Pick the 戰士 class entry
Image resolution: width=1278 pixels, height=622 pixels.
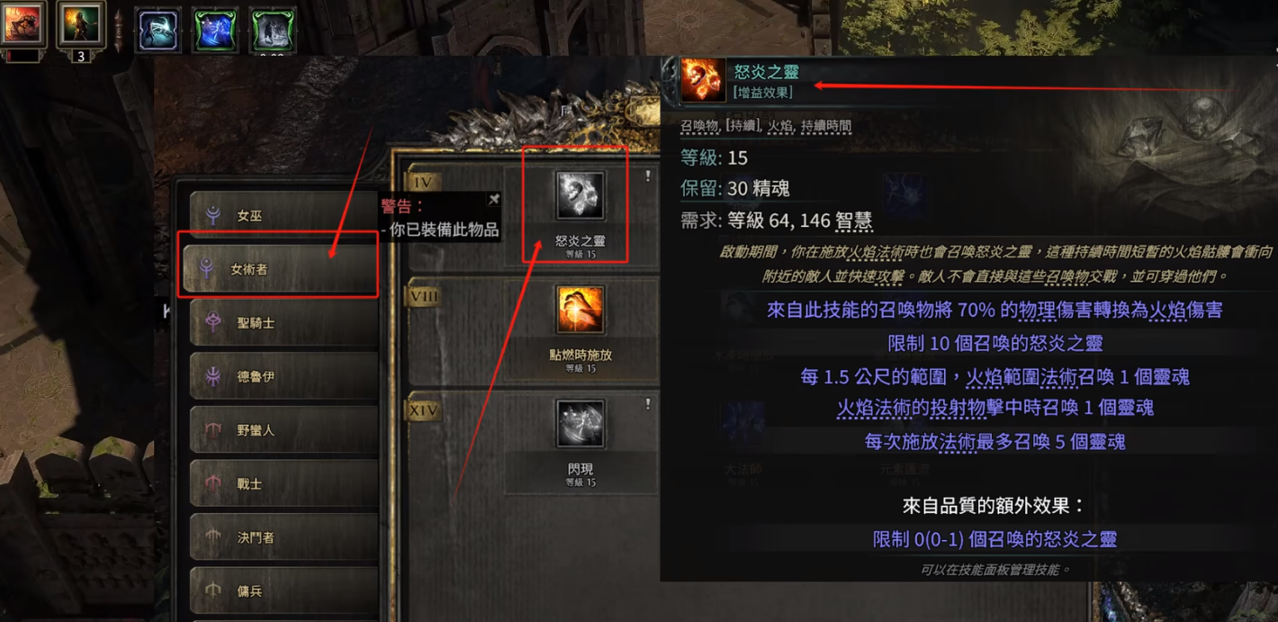click(x=283, y=483)
